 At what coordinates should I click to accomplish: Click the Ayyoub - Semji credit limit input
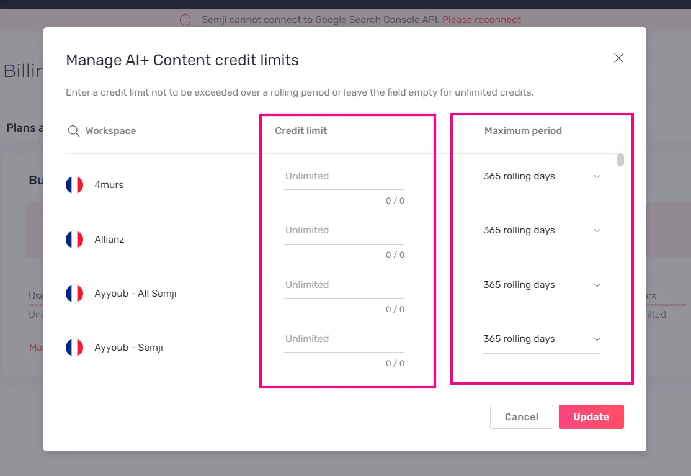coord(344,339)
